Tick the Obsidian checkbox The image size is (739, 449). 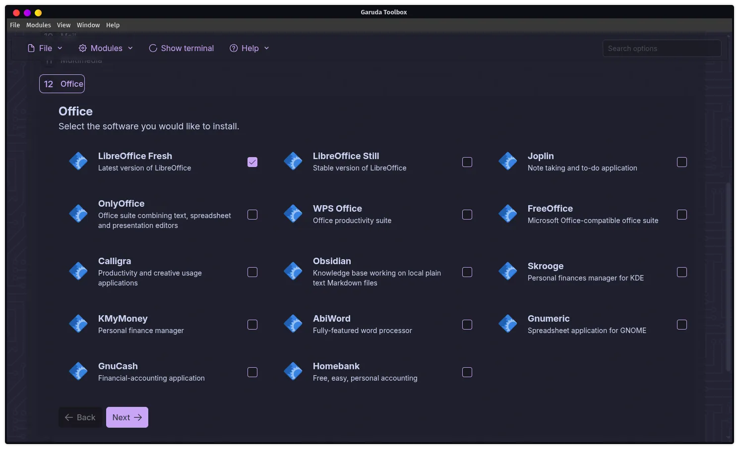point(467,272)
